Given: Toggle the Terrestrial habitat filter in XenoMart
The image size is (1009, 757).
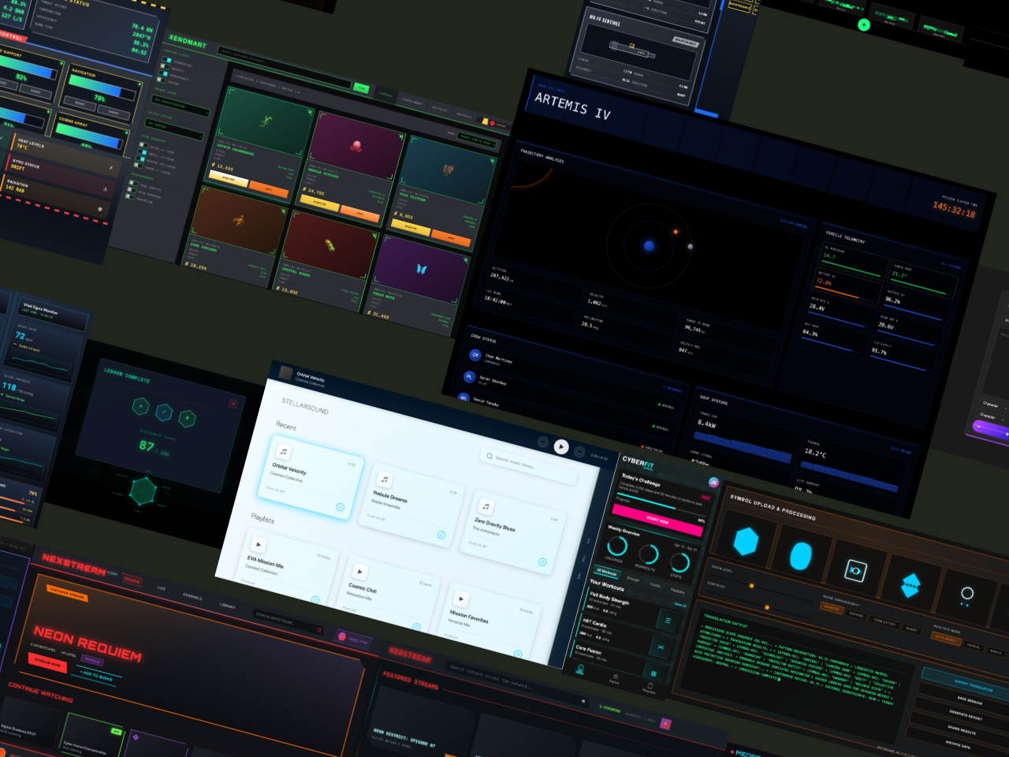Looking at the screenshot, I should [x=166, y=61].
